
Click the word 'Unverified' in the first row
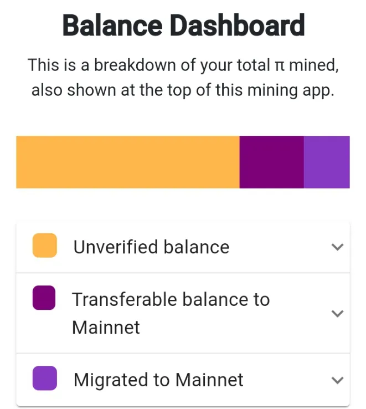tap(116, 247)
